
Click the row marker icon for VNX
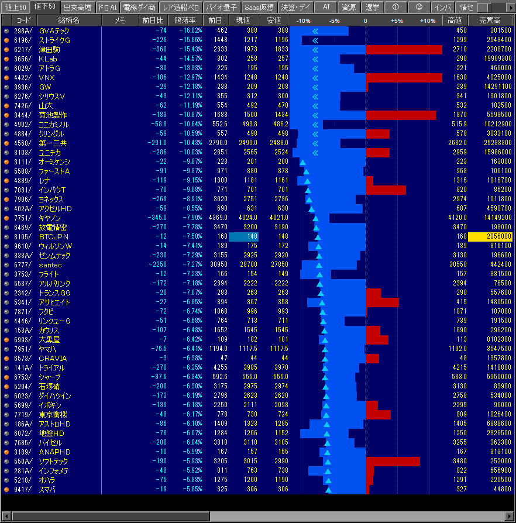6,78
